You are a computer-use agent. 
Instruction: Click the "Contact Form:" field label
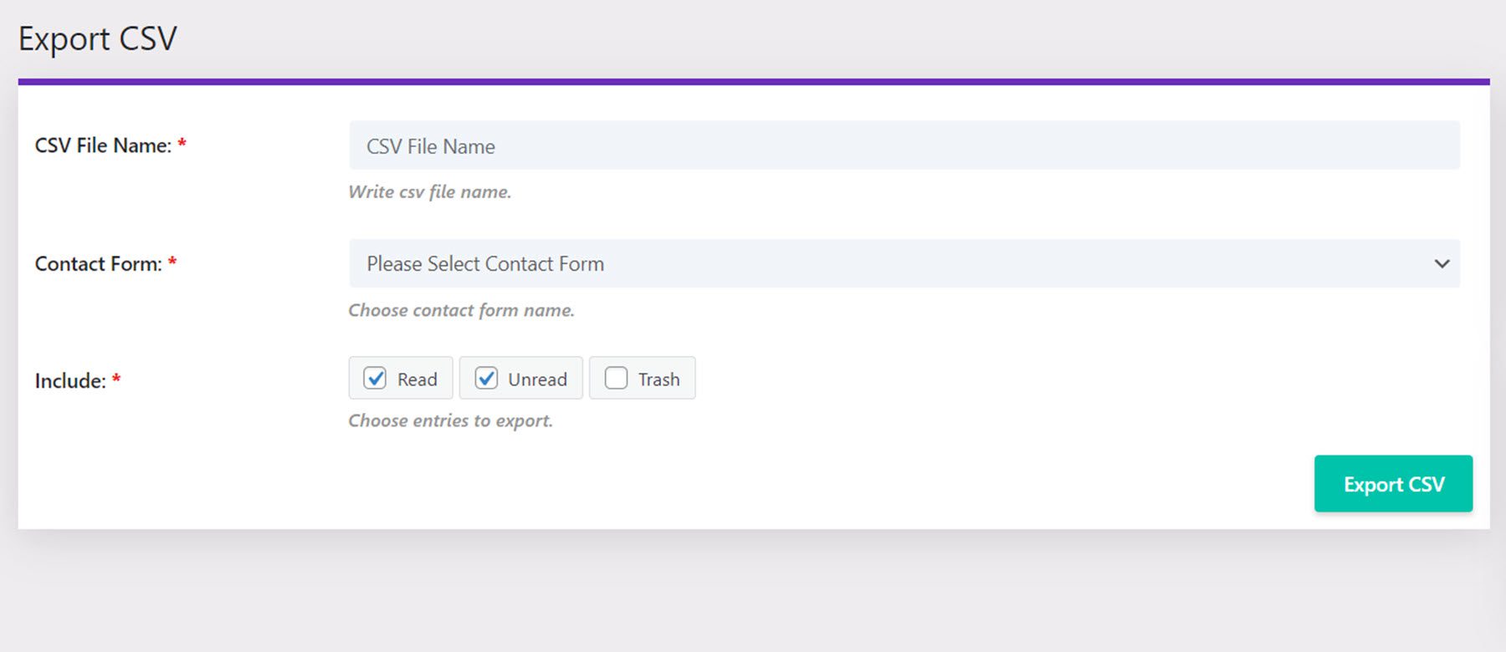[x=98, y=264]
